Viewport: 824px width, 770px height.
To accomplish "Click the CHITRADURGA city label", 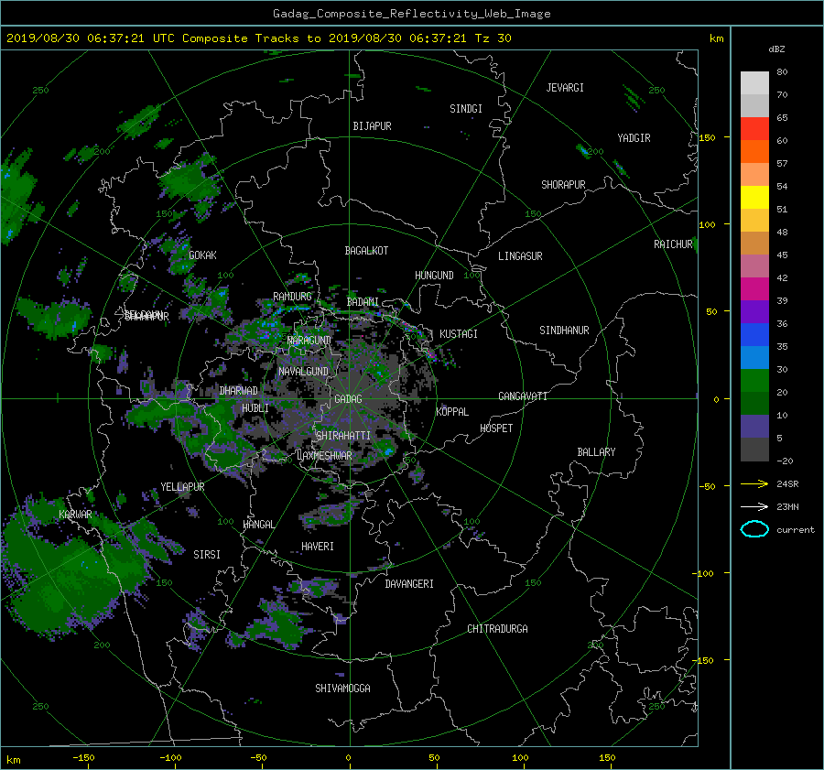I will tap(497, 629).
